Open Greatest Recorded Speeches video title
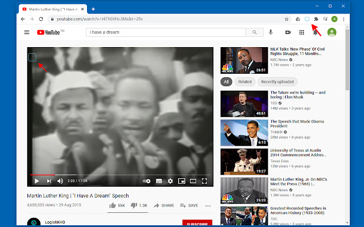 click(298, 211)
